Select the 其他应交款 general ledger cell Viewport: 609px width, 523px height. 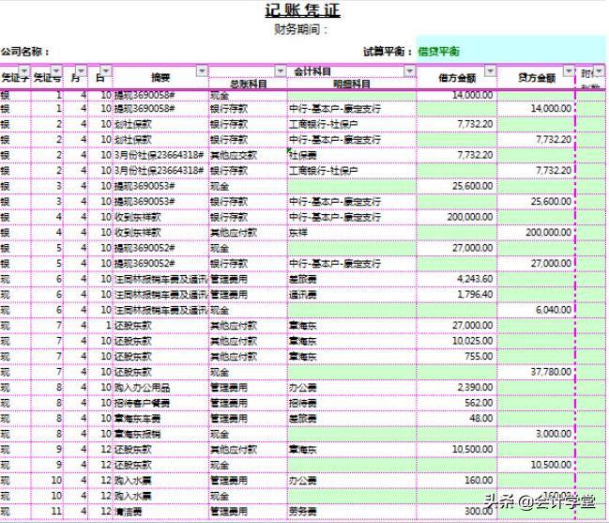248,155
